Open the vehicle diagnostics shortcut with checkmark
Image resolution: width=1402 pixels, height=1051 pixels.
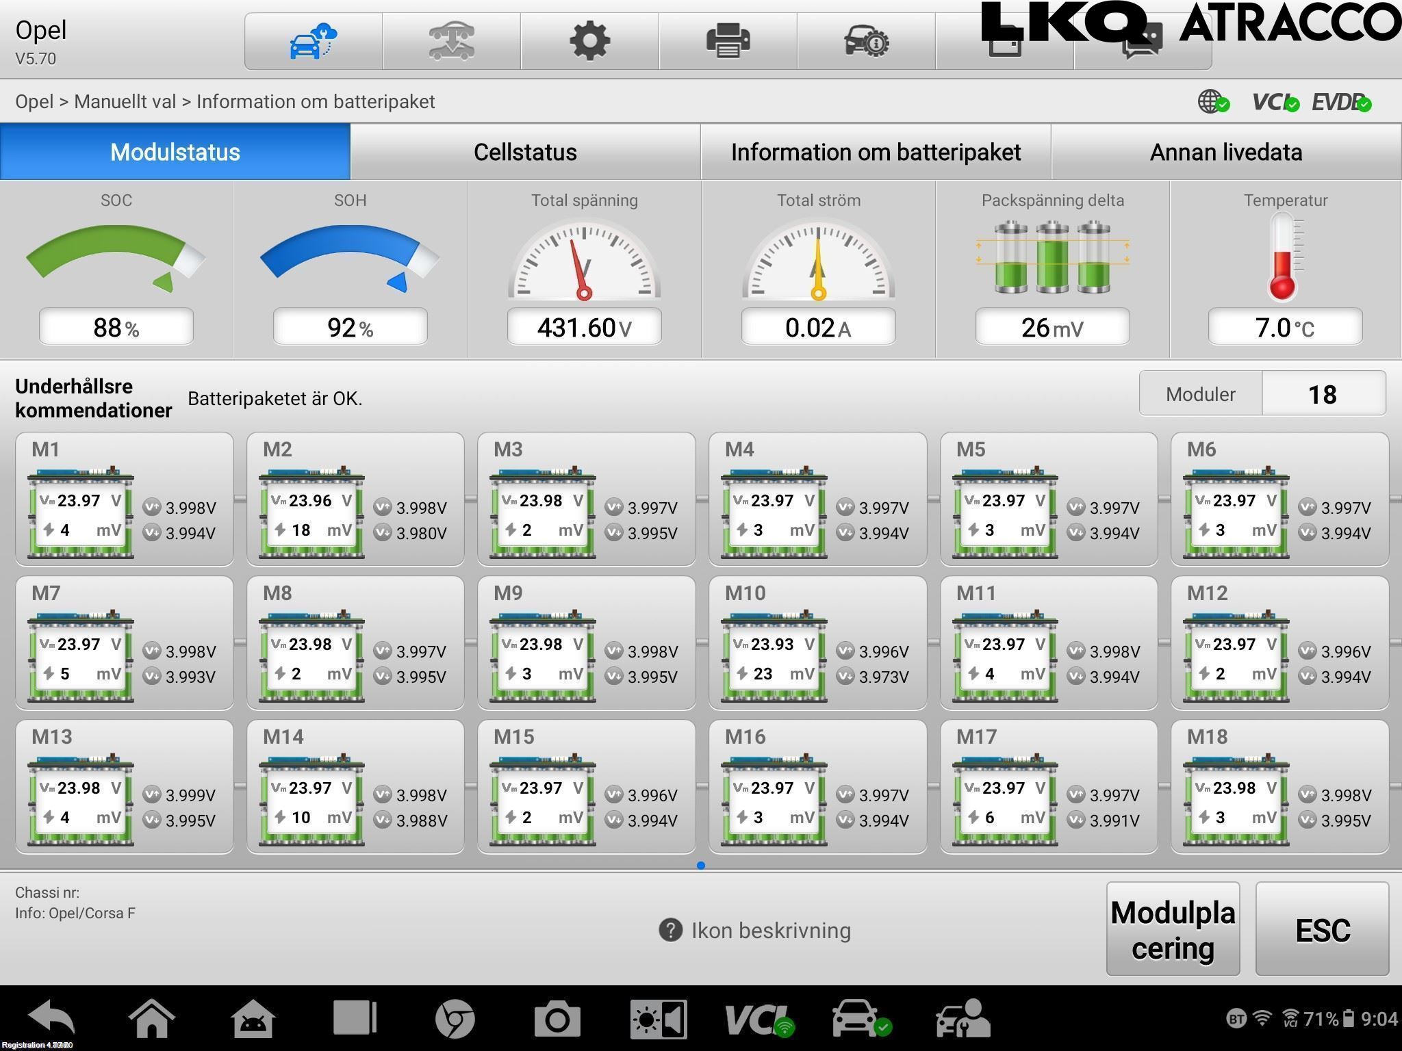(861, 1019)
